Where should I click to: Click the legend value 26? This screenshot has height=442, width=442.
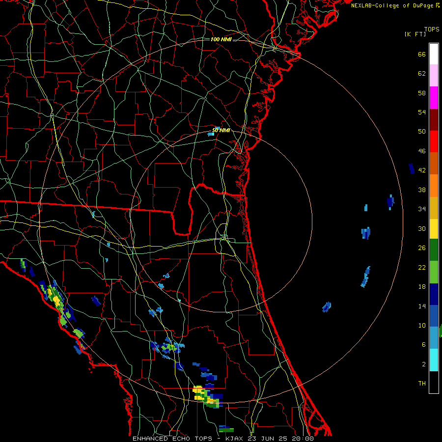tap(422, 248)
